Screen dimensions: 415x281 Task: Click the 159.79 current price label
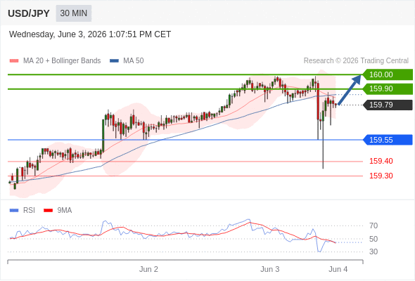pos(388,105)
